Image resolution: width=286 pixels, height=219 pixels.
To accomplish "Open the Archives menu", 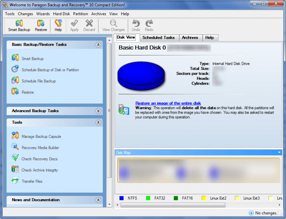I will pos(99,14).
